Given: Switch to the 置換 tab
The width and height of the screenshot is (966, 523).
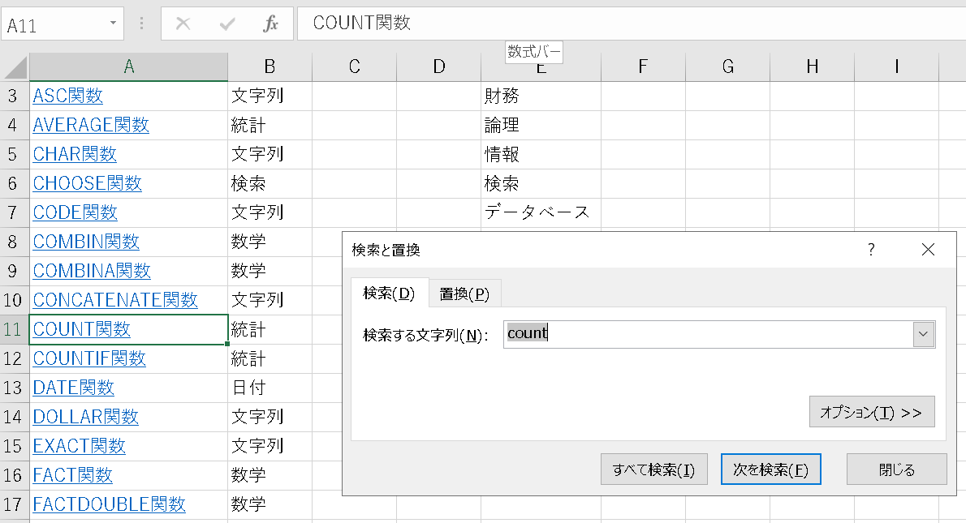Looking at the screenshot, I should (x=464, y=294).
